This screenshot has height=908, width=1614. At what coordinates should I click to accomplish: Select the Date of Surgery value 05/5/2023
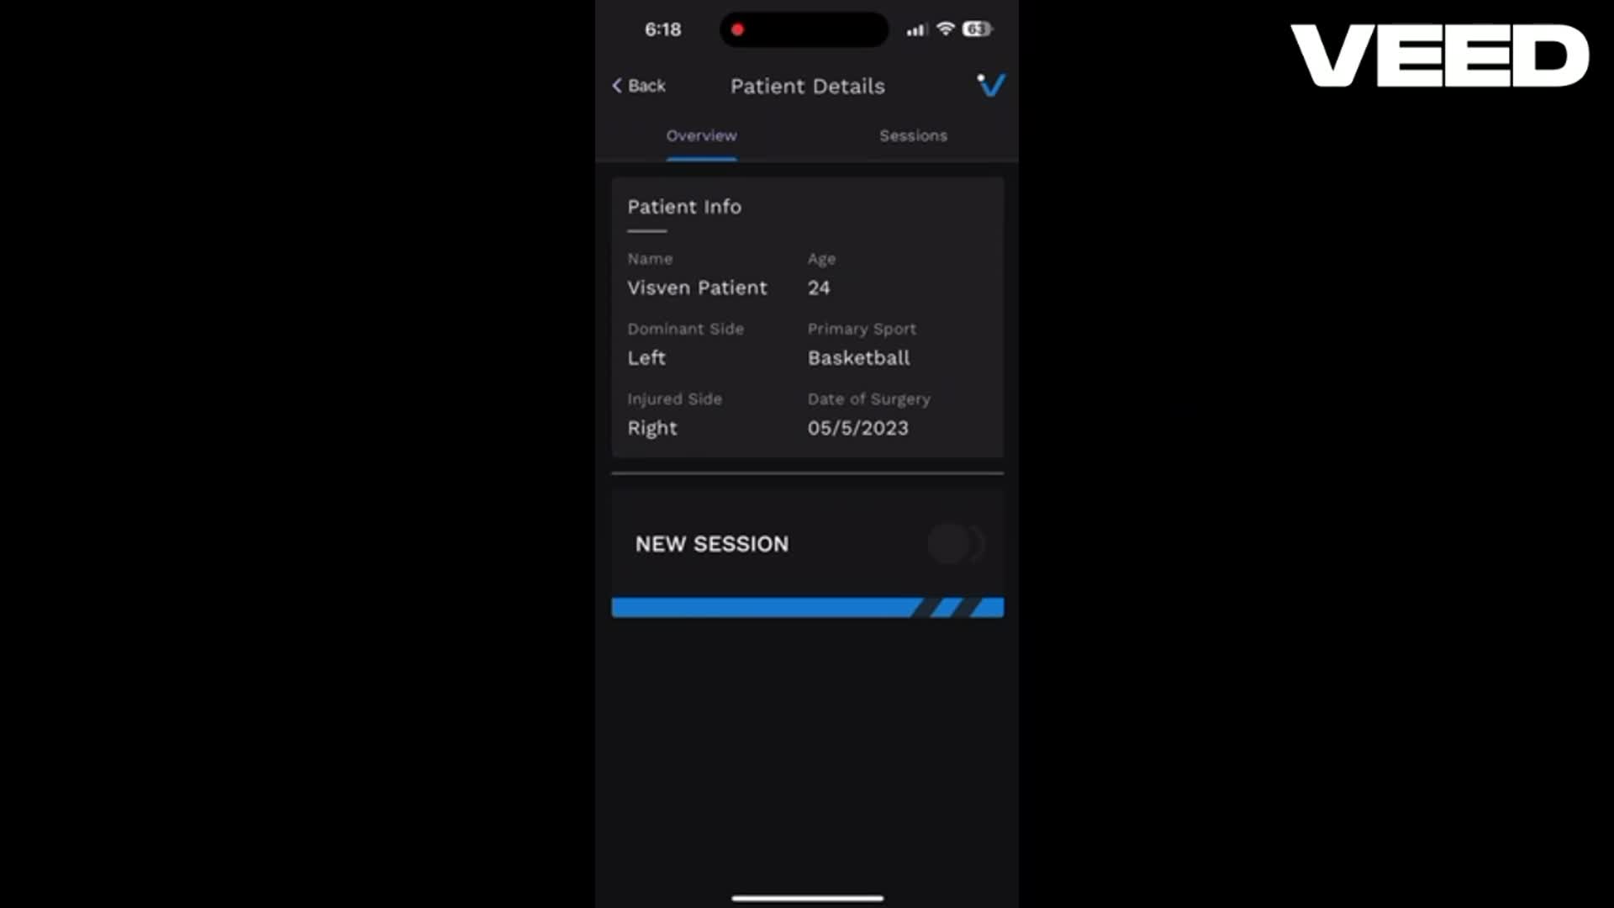pos(857,428)
